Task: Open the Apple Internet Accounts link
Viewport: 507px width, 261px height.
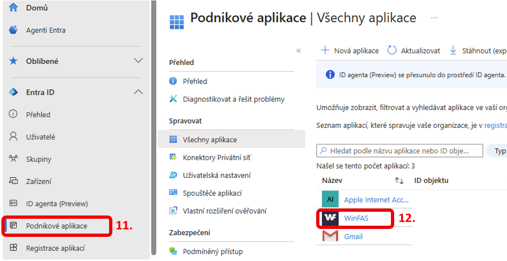Action: click(377, 200)
